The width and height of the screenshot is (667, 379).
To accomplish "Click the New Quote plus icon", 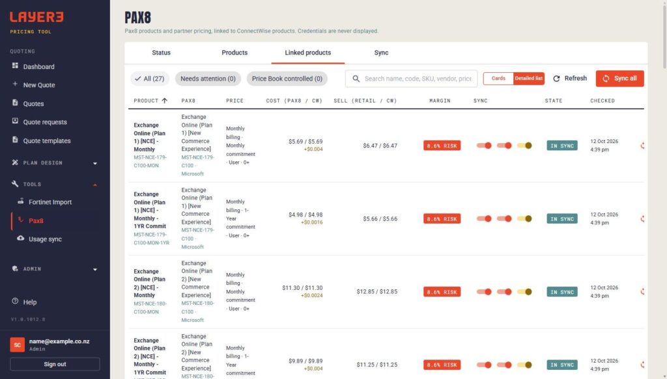I will [x=15, y=84].
